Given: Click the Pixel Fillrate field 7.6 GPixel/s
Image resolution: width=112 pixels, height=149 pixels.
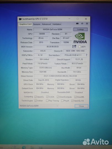Looking at the screenshot, I should (x=43, y=63).
